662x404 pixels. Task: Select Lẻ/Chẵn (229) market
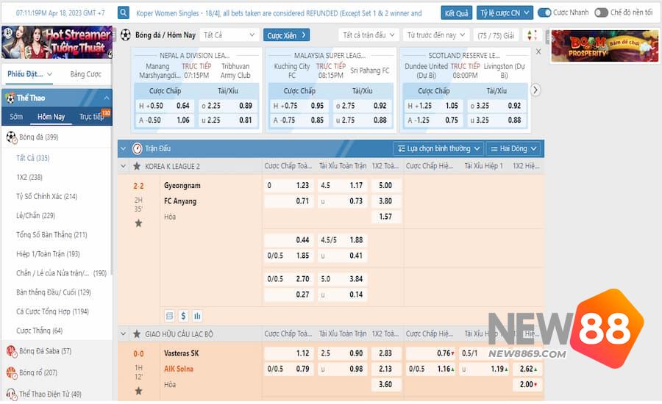pyautogui.click(x=35, y=215)
